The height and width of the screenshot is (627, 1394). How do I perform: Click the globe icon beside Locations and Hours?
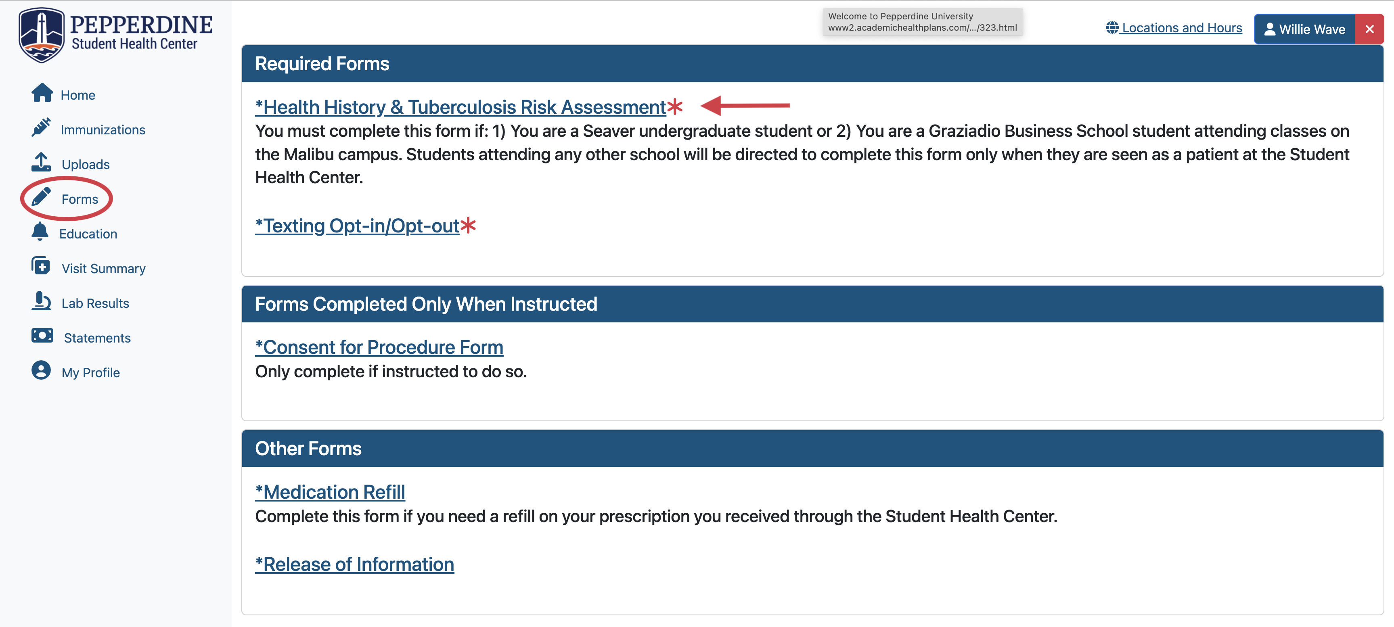tap(1111, 27)
